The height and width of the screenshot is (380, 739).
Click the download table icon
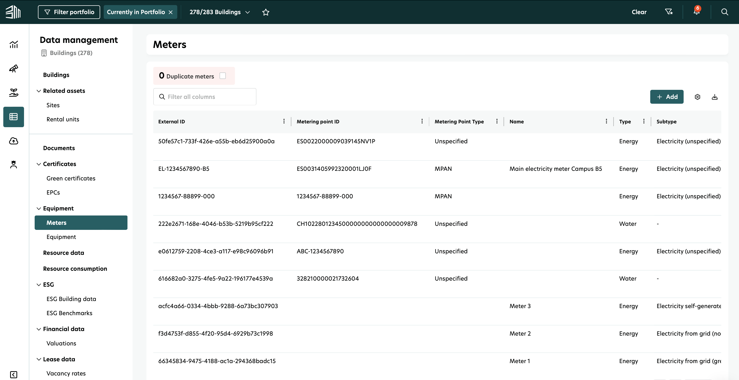(x=715, y=97)
